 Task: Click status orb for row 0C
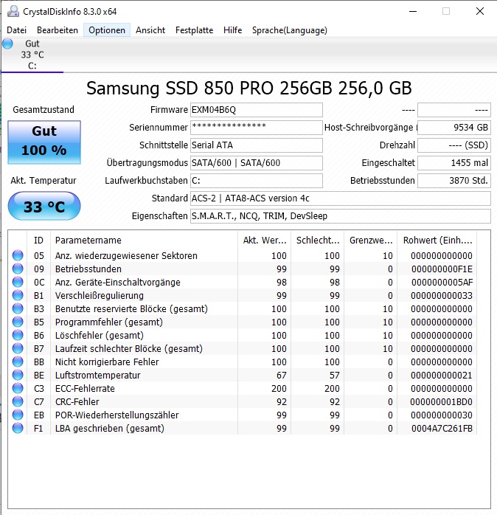pyautogui.click(x=18, y=282)
